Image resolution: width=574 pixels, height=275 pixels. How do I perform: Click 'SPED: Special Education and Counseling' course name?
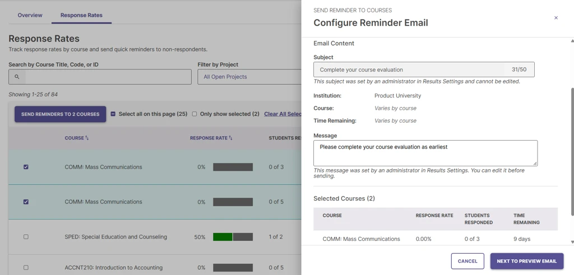[x=115, y=236]
